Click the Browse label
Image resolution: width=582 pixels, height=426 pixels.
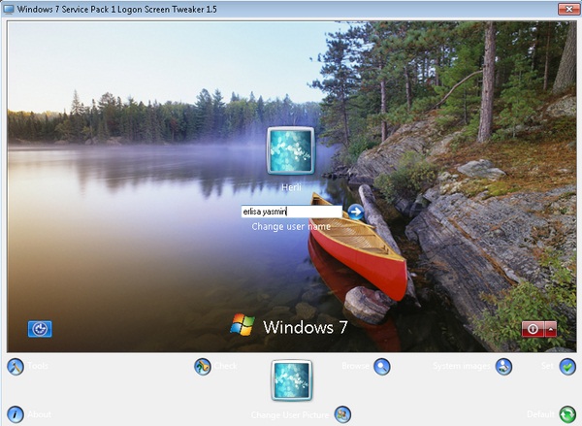click(356, 366)
